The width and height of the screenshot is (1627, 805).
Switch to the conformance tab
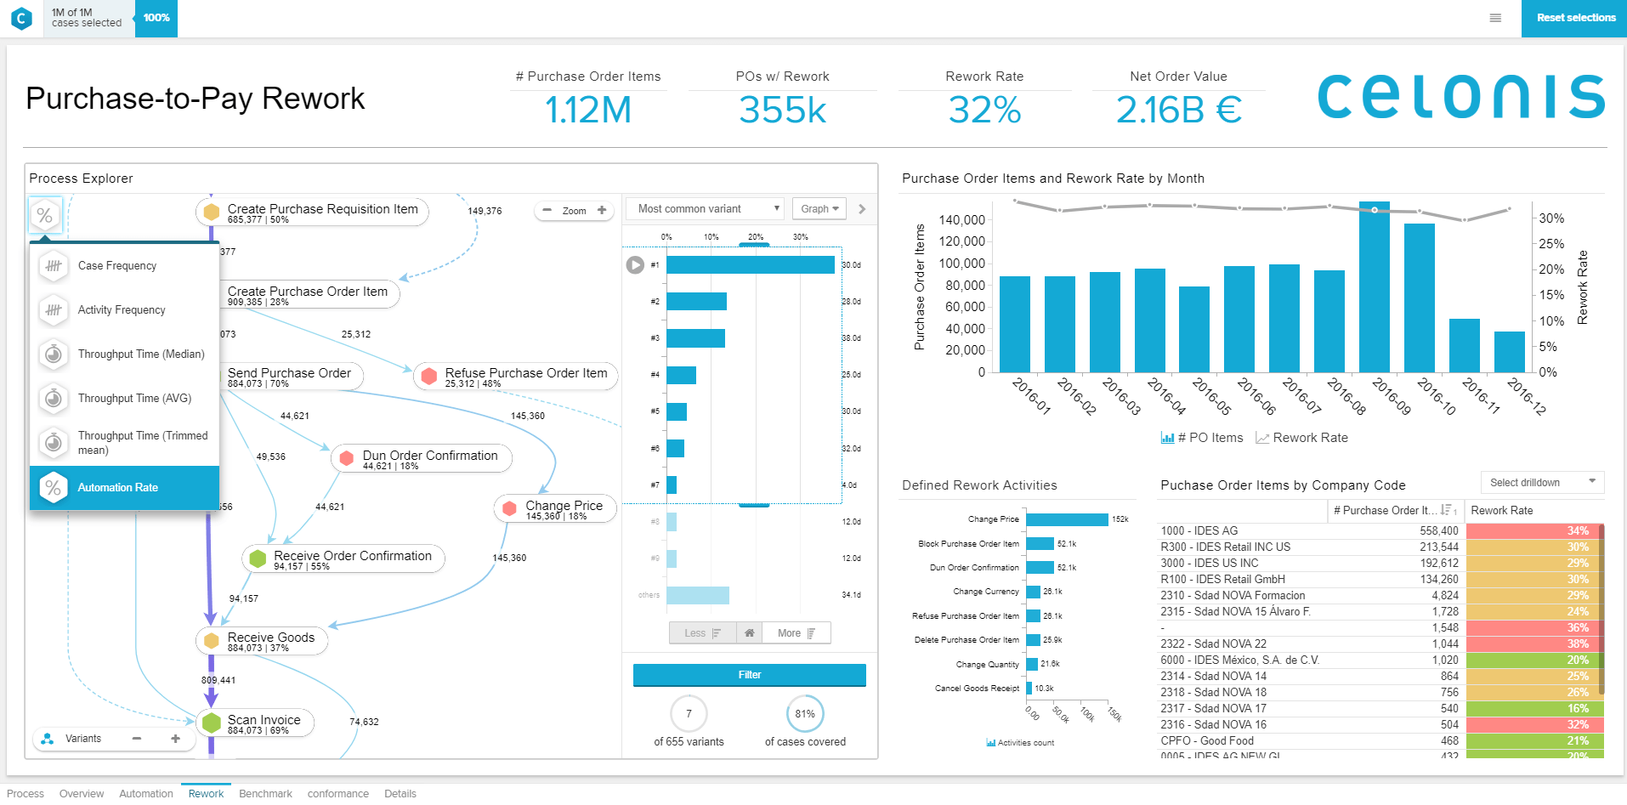[338, 794]
